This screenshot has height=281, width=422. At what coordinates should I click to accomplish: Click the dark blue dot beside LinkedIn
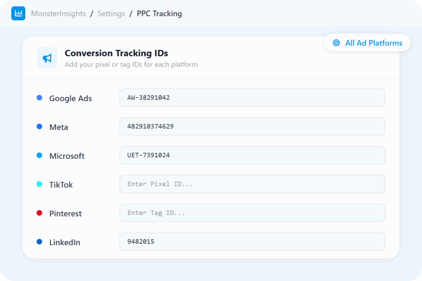coord(40,242)
